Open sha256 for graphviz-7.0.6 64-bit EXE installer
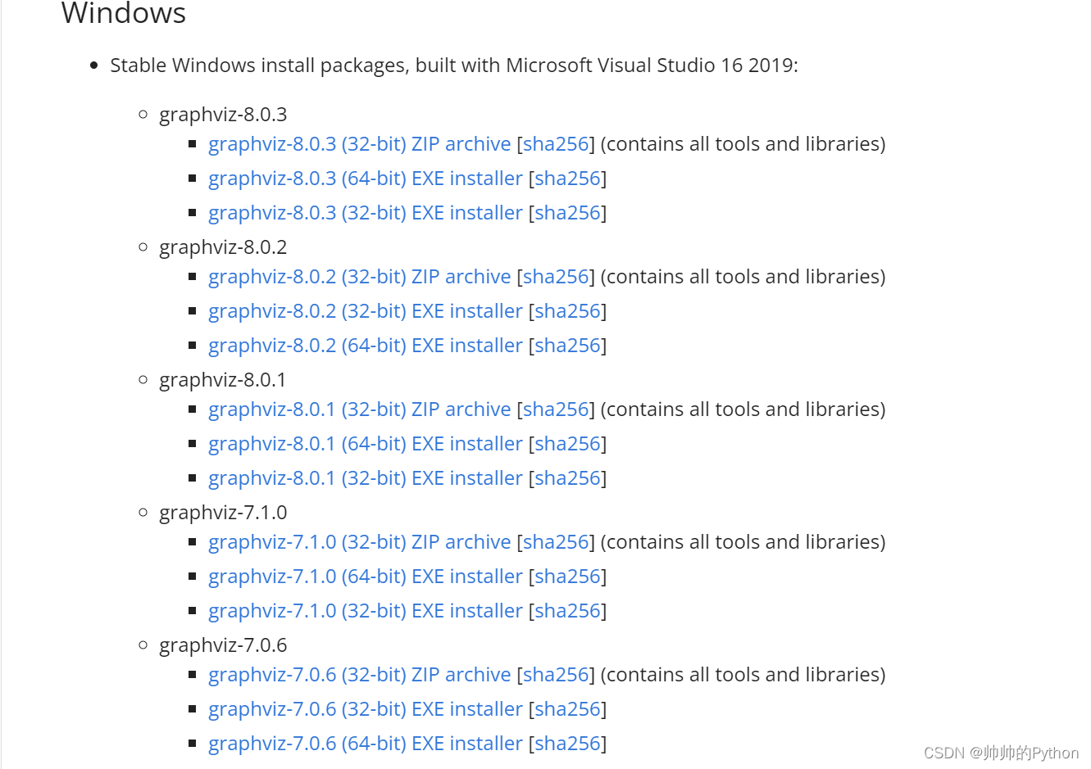This screenshot has width=1091, height=769. (x=568, y=744)
